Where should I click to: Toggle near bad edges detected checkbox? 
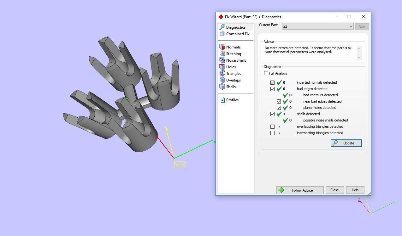click(279, 101)
